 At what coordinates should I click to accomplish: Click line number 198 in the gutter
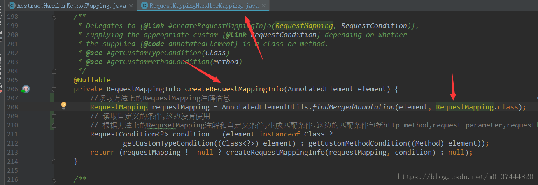[x=13, y=17]
